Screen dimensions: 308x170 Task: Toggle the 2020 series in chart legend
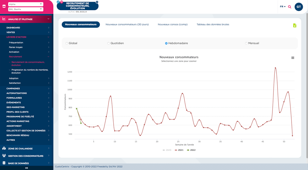[167, 150]
